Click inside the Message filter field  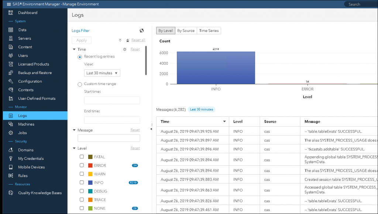click(110, 138)
